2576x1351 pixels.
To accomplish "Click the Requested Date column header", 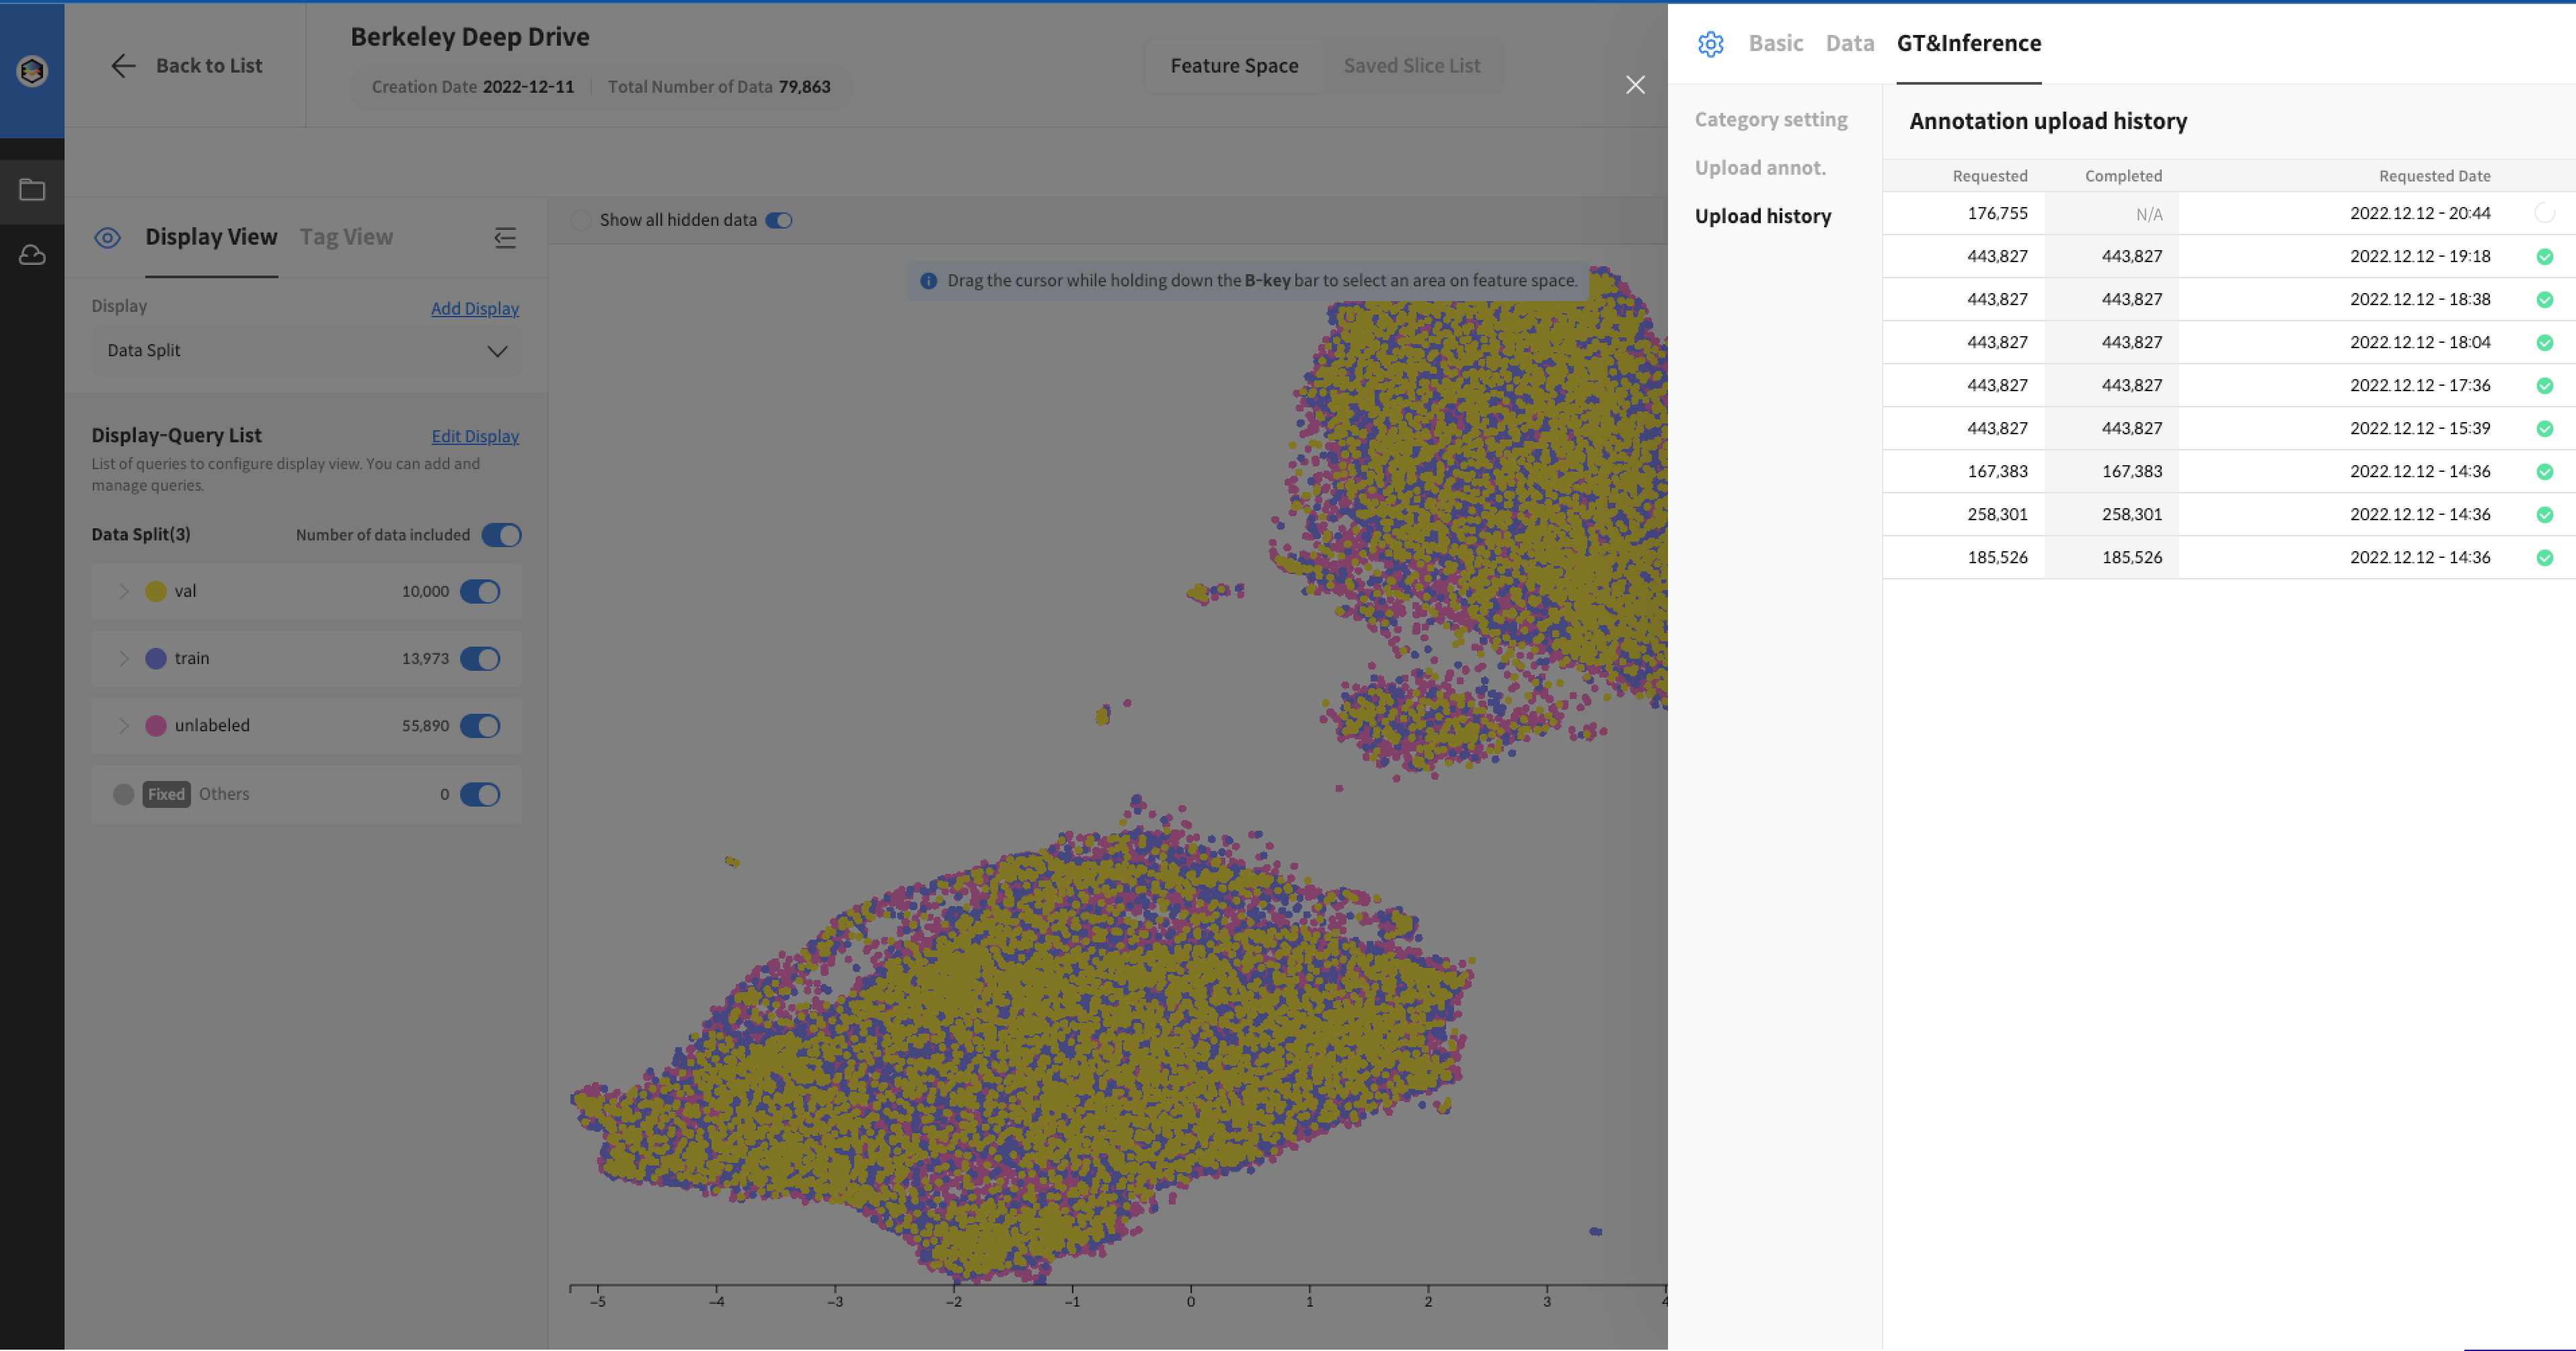I will pyautogui.click(x=2434, y=176).
